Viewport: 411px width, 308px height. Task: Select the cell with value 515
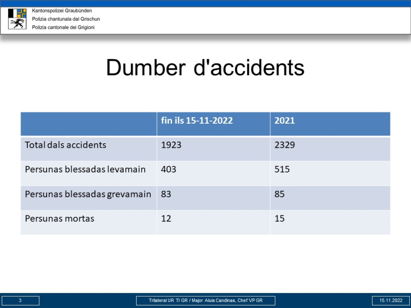282,169
